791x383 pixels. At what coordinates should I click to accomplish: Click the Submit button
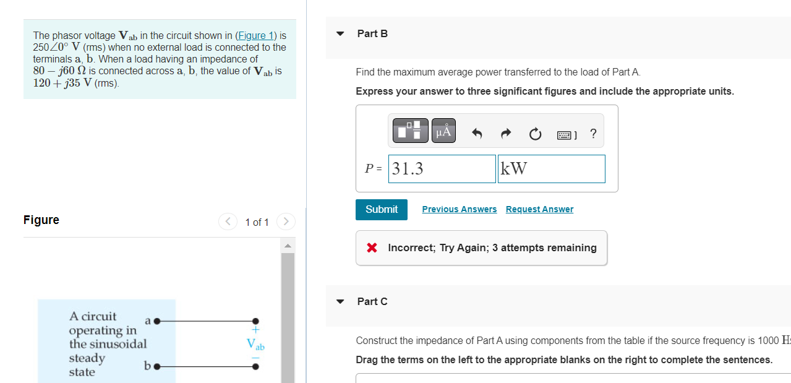click(x=381, y=209)
